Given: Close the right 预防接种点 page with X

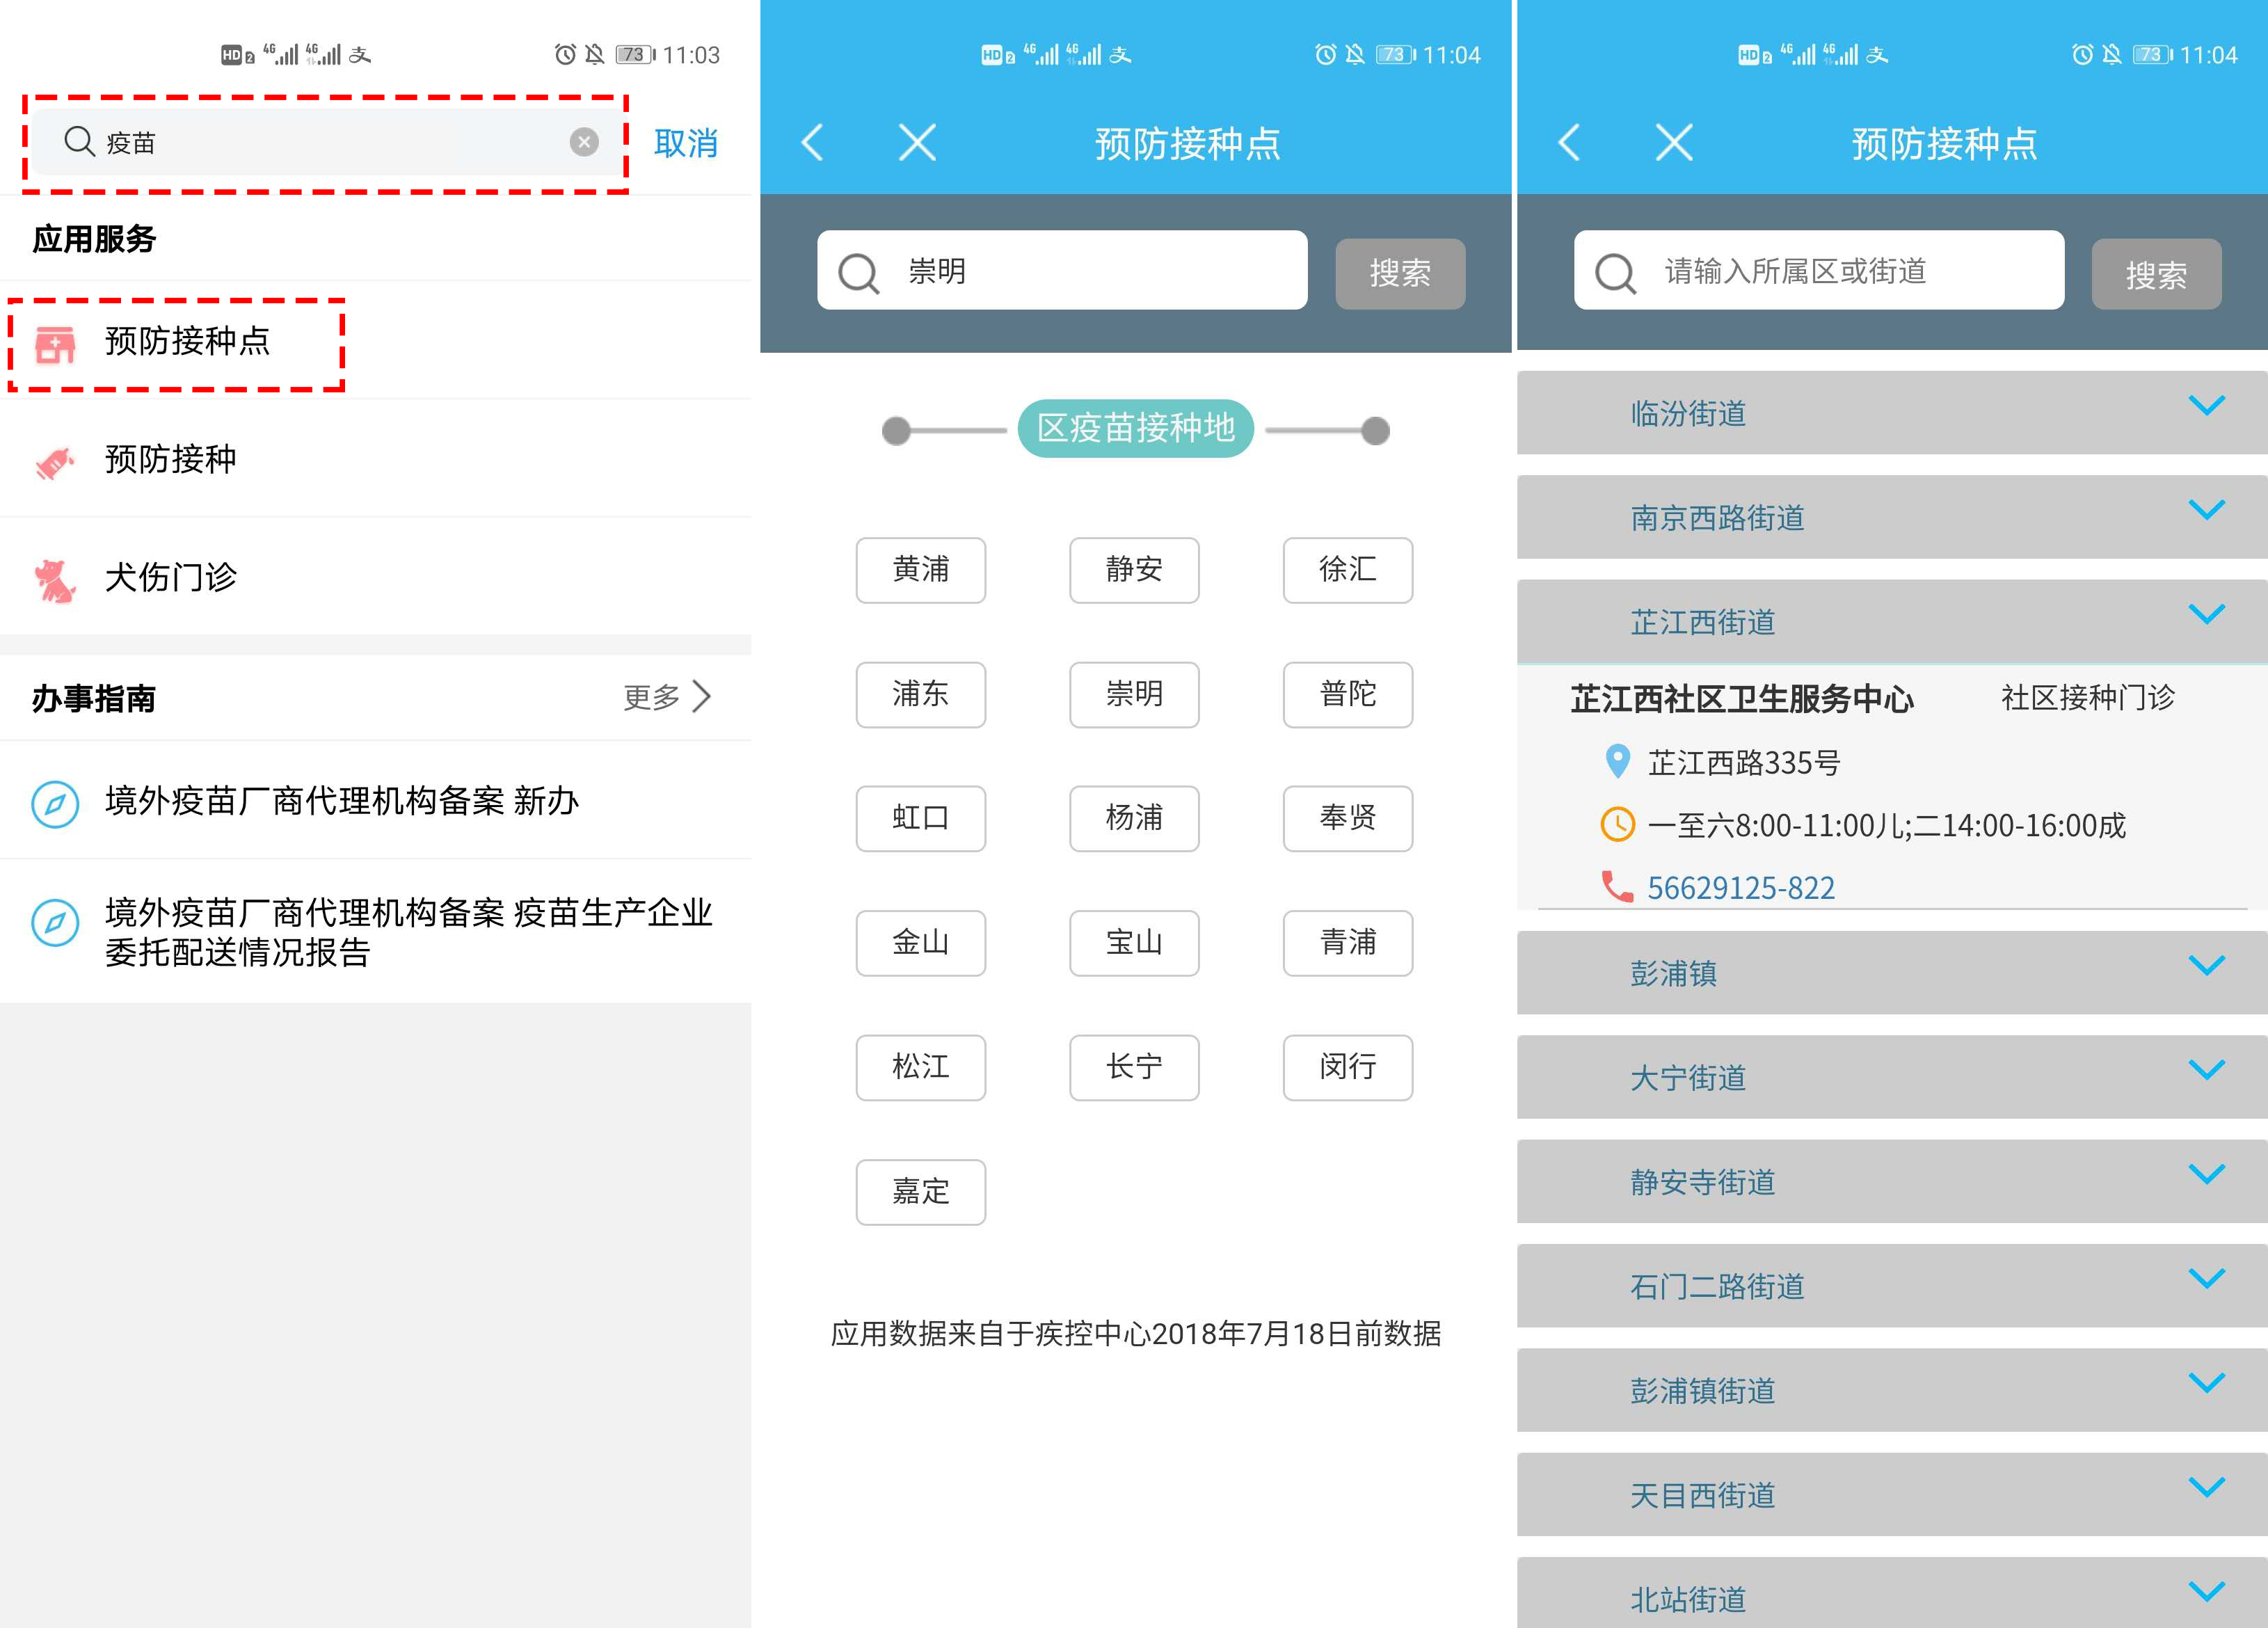Looking at the screenshot, I should click(x=1674, y=142).
